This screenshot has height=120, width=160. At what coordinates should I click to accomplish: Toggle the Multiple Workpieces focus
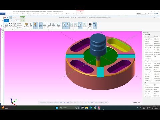[x=35, y=26]
